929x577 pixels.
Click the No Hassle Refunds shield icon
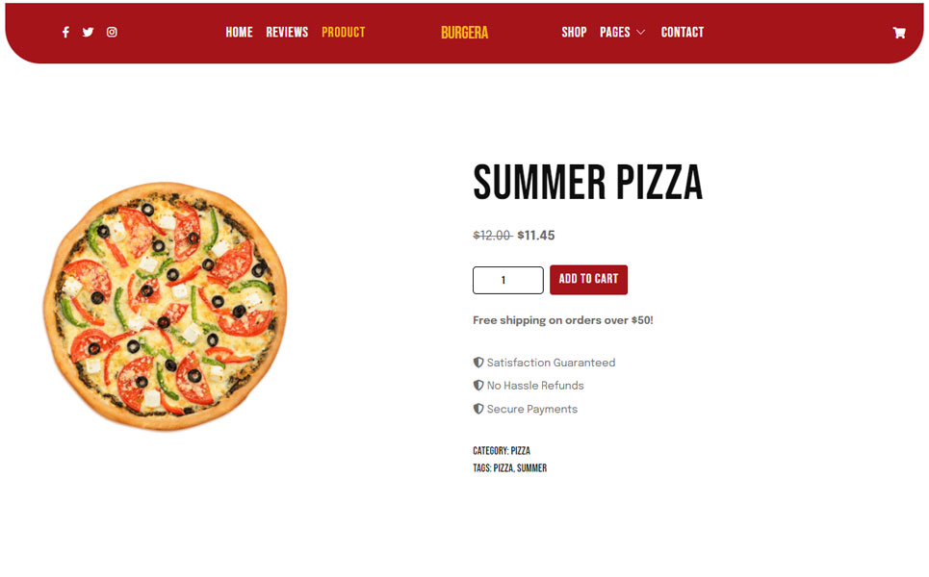click(478, 386)
